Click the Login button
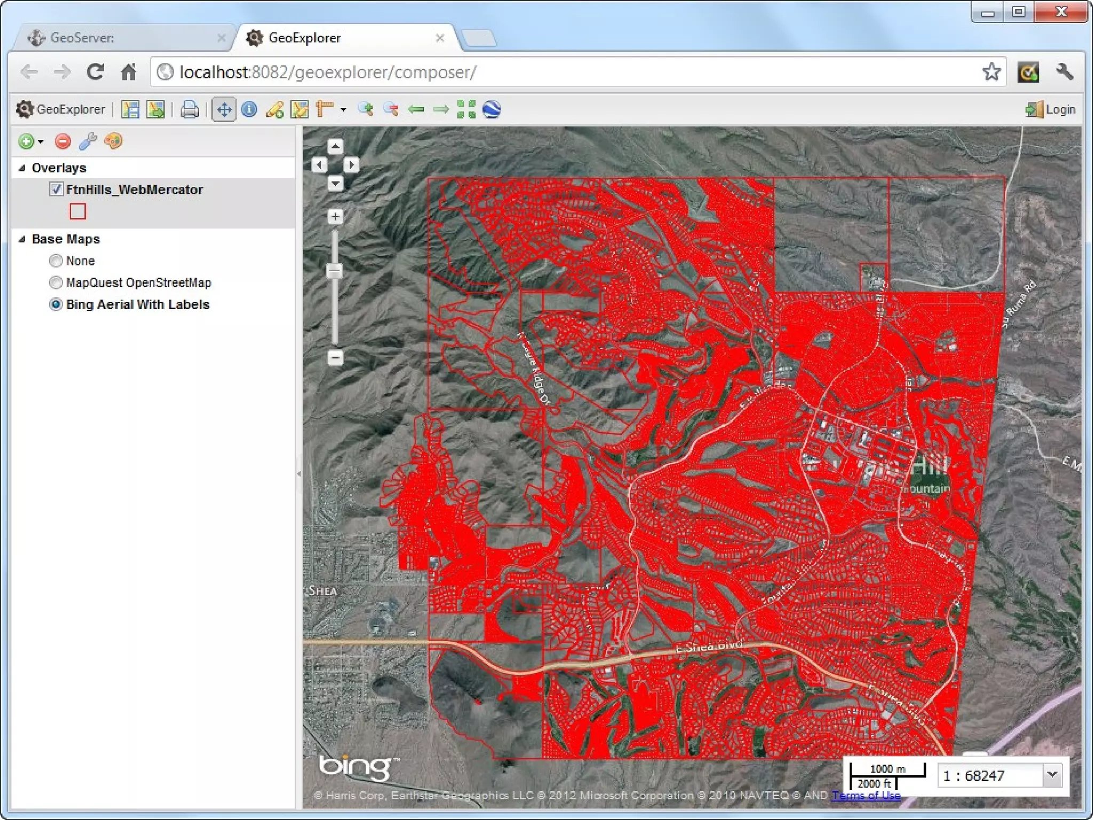Viewport: 1093px width, 820px height. pyautogui.click(x=1050, y=109)
